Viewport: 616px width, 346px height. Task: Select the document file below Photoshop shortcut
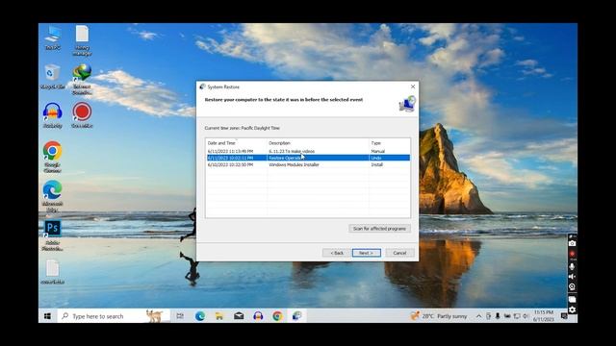pos(52,272)
